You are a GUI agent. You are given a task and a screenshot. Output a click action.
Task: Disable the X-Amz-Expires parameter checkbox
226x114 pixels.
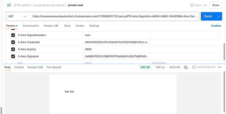click(13, 49)
